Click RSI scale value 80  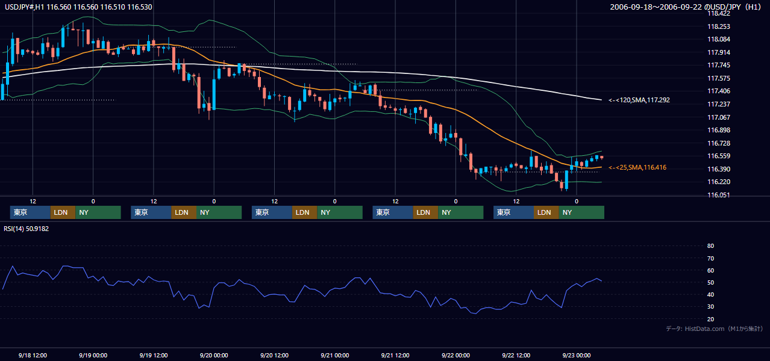(710, 246)
